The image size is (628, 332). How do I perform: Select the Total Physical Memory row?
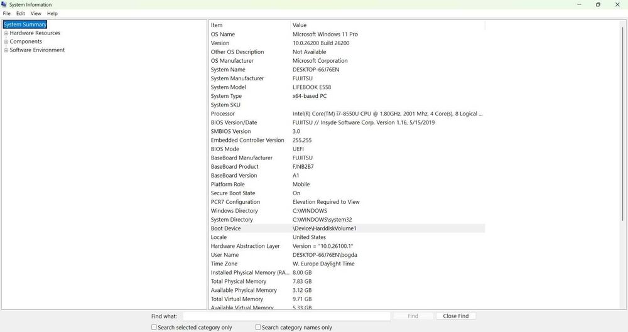point(347,281)
